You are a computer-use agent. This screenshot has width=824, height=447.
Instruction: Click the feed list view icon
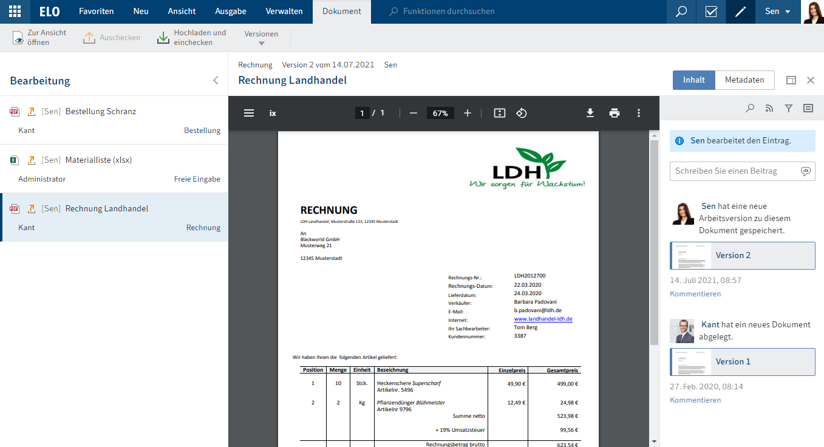808,108
